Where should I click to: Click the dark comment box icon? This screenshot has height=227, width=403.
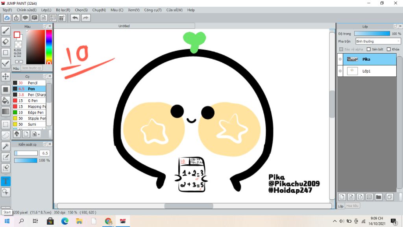click(35, 18)
